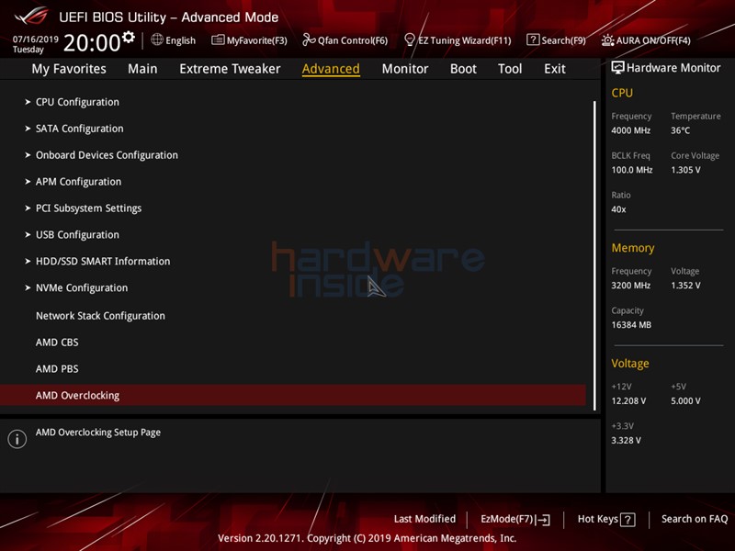Open Search(F9) label
This screenshot has height=551, width=735.
pos(563,40)
